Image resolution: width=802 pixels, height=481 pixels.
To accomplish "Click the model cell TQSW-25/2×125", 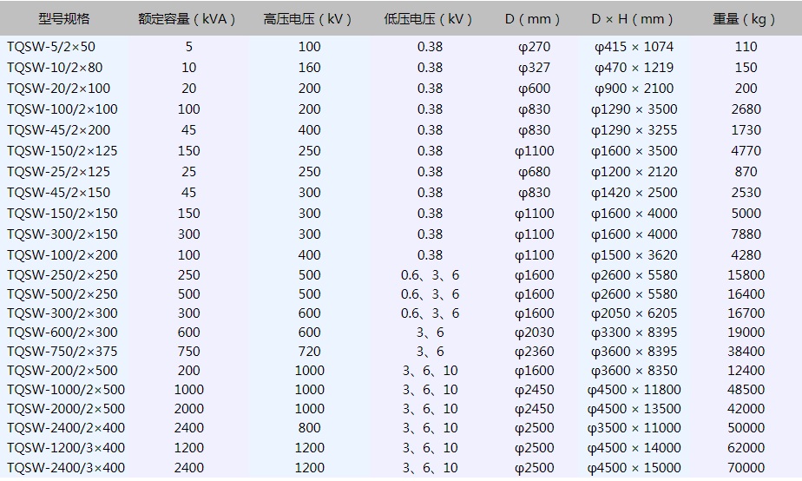I will coord(58,172).
